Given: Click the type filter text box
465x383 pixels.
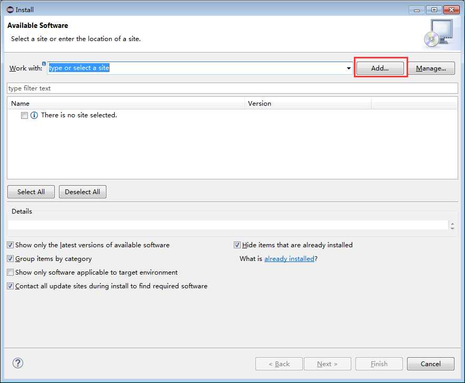Looking at the screenshot, I should [x=232, y=88].
